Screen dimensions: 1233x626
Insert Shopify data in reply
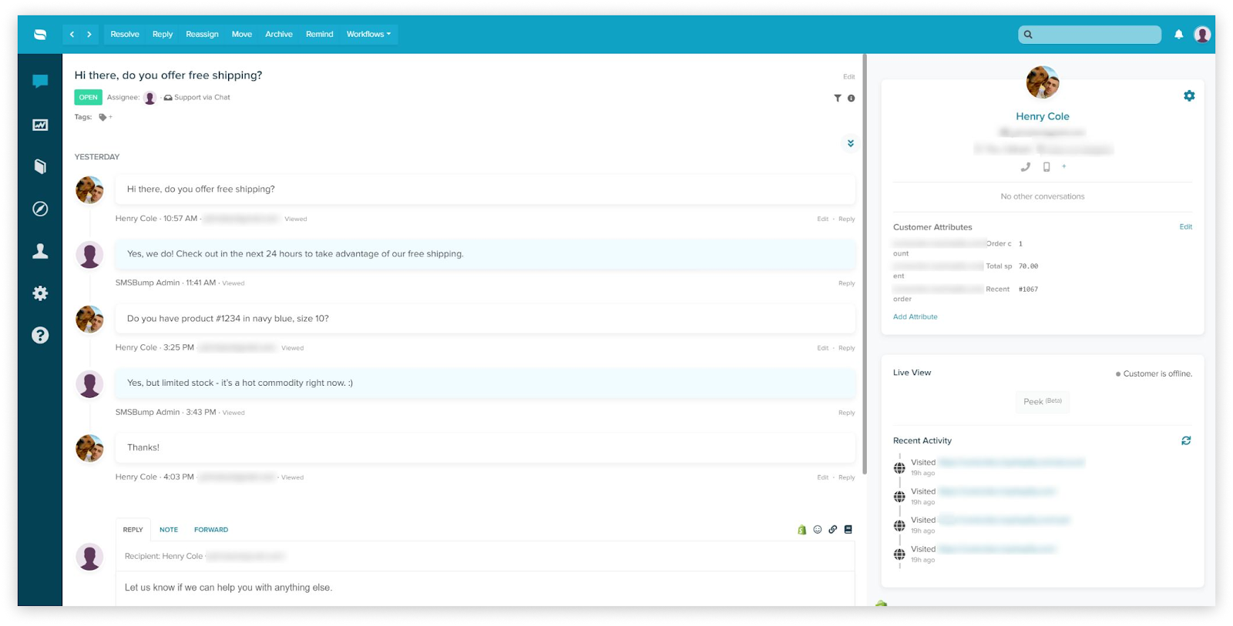click(802, 530)
